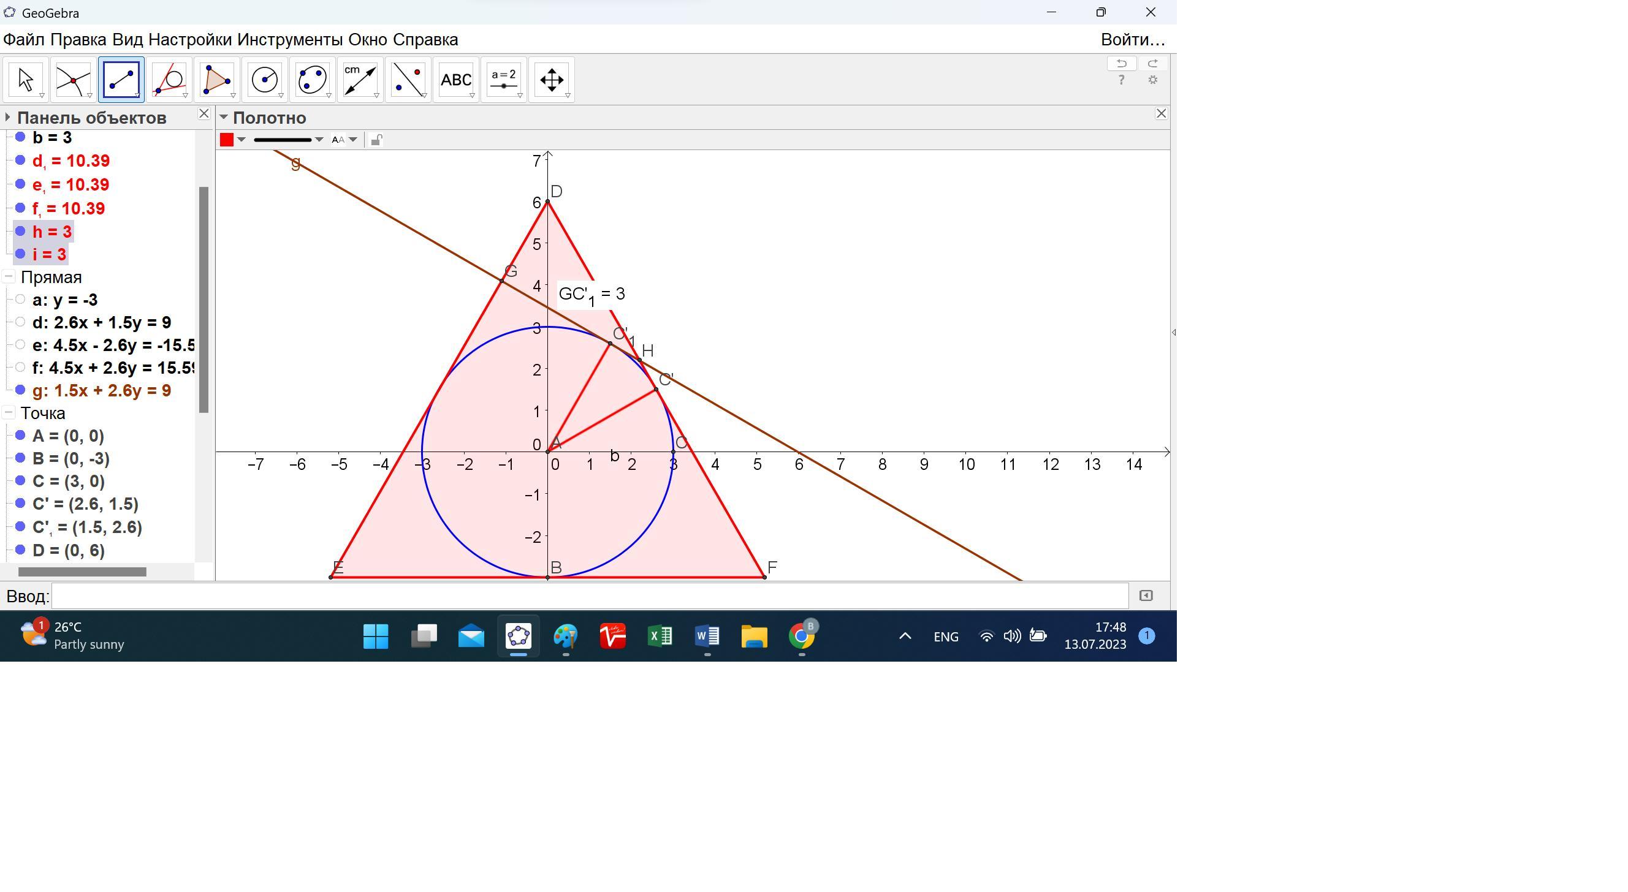Select the Tangents line tool
1628x892 pixels.
click(x=169, y=80)
